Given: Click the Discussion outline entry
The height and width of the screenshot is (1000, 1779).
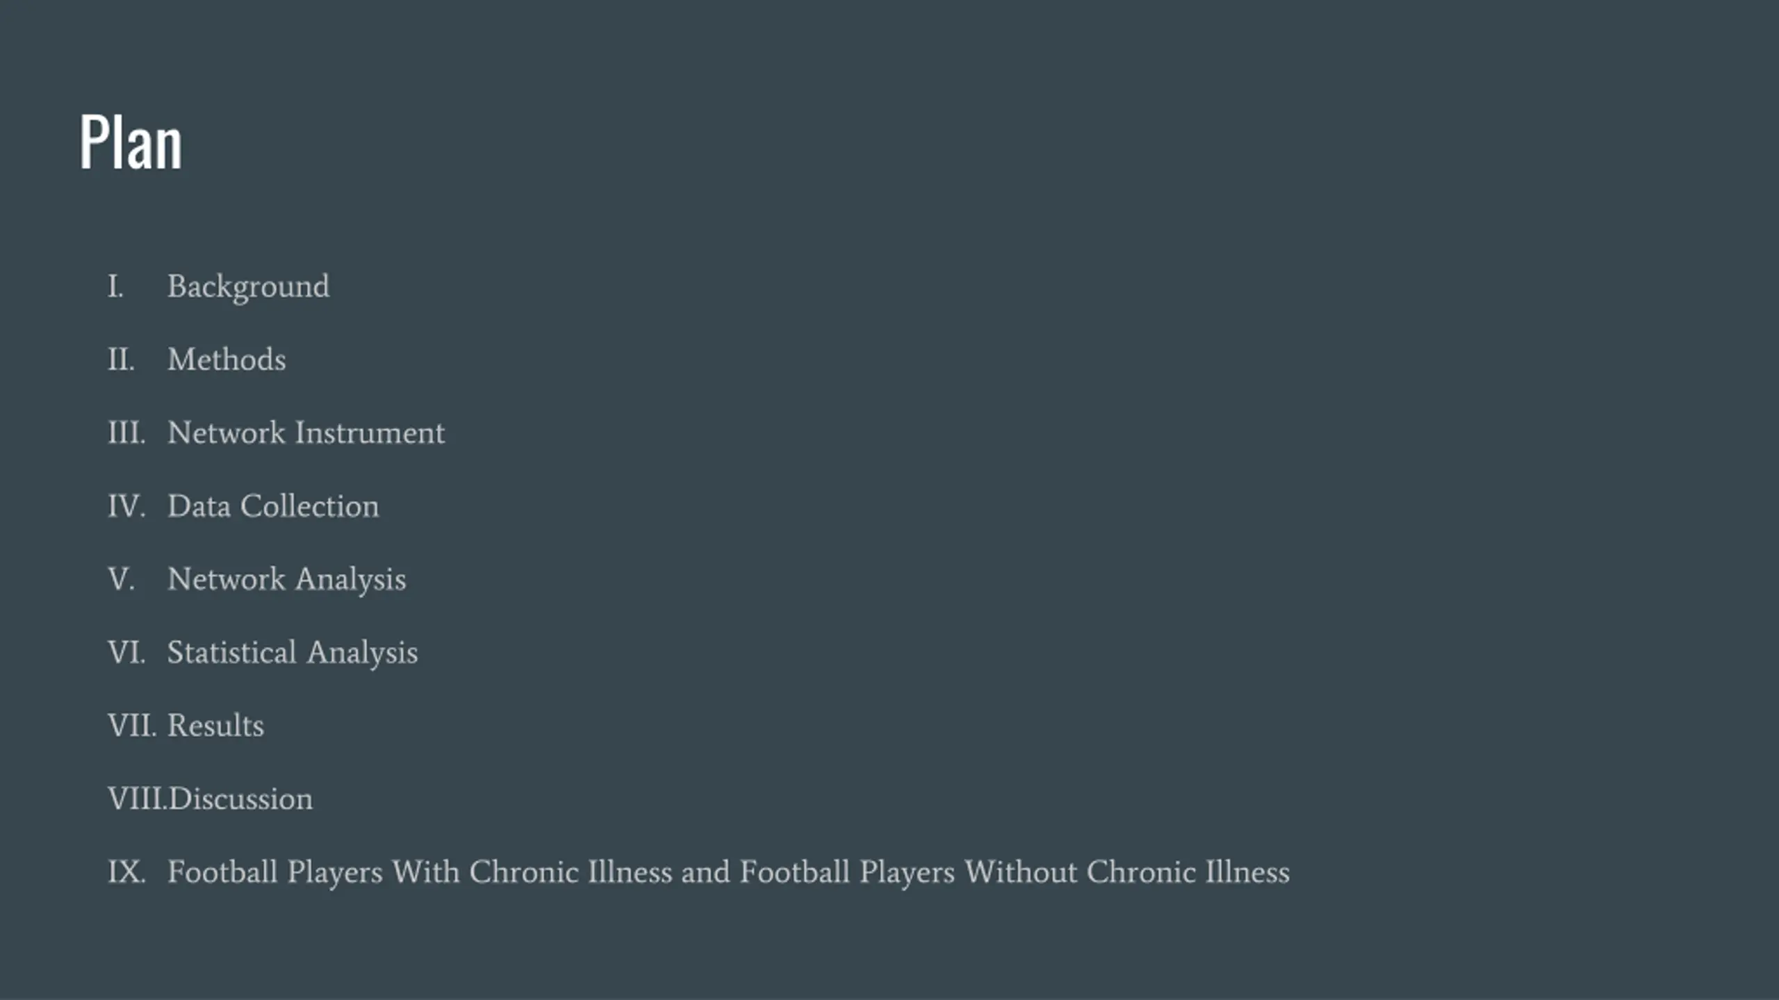Looking at the screenshot, I should pos(240,799).
